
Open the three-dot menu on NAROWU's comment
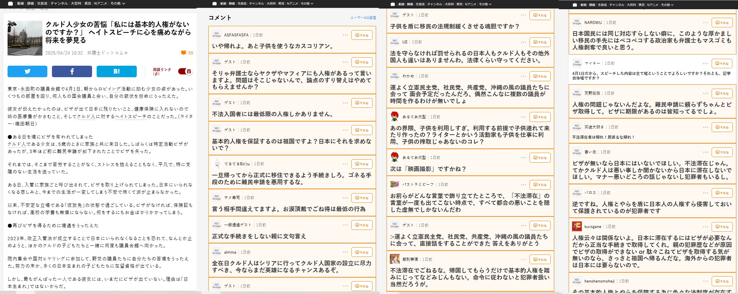pyautogui.click(x=705, y=23)
